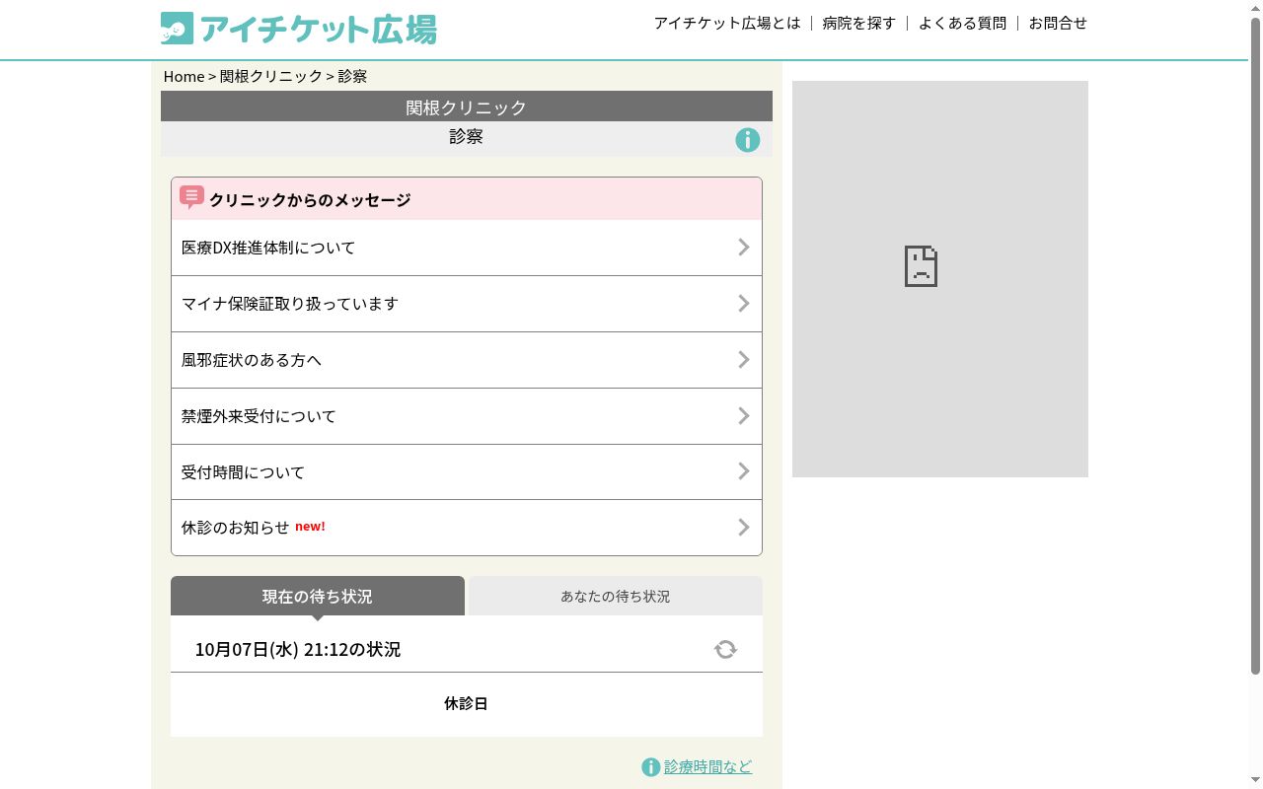This screenshot has width=1263, height=789.
Task: Open the 受付時間について message
Action: (467, 471)
